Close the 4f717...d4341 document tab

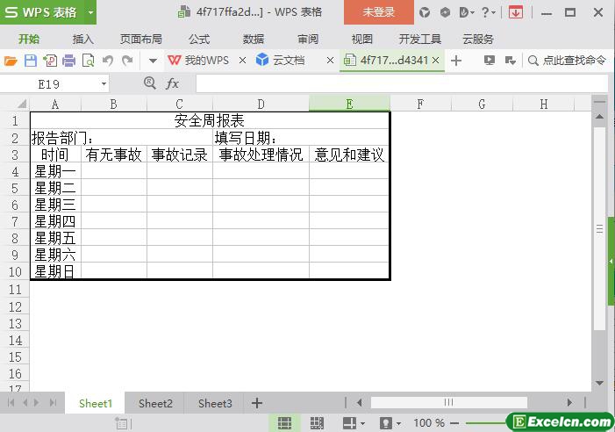[435, 61]
